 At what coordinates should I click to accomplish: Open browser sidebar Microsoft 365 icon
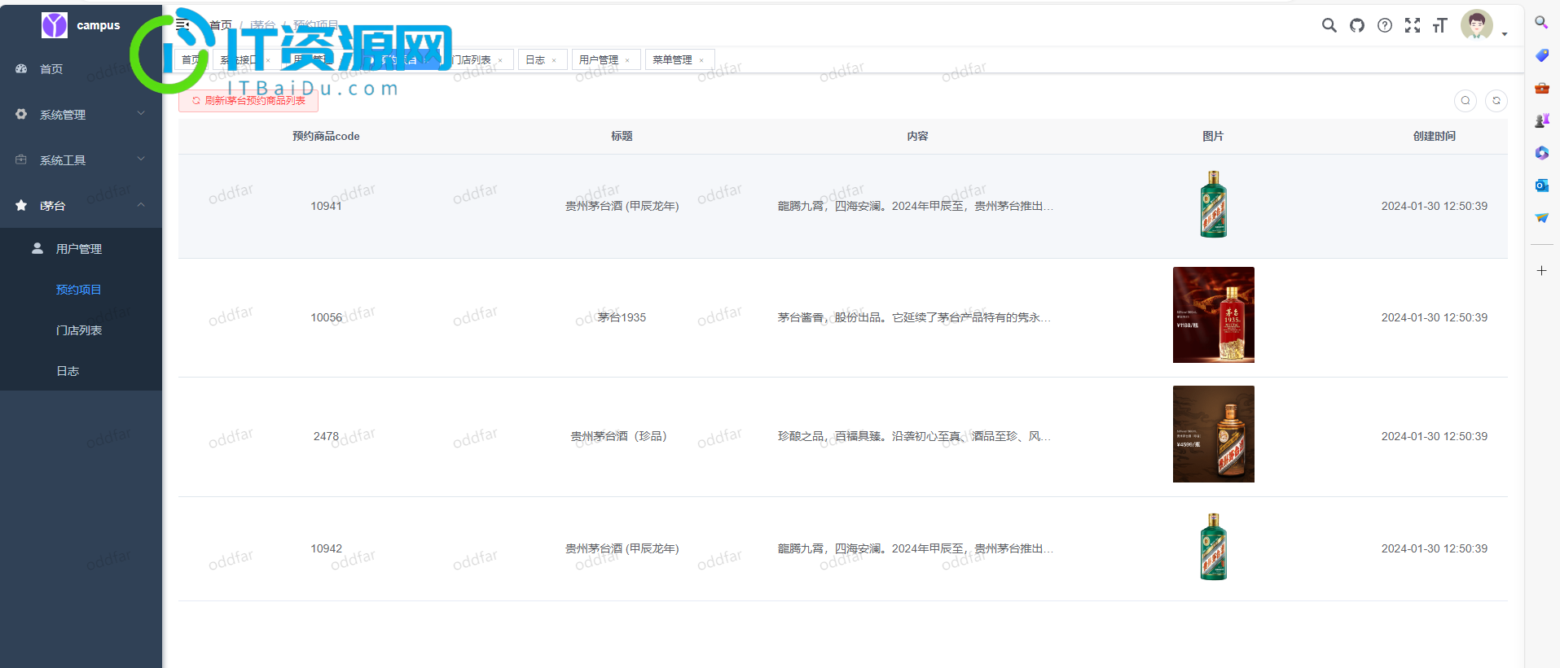click(1541, 153)
